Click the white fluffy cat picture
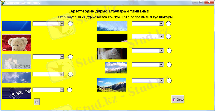Image resolution: width=215 pixels, height=111 pixels. coord(112,54)
